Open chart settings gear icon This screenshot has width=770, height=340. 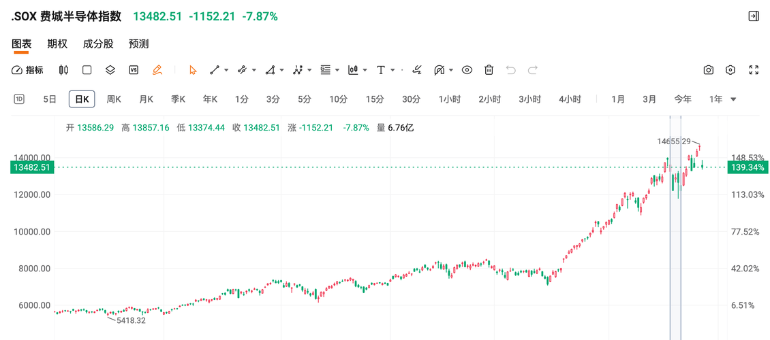[730, 70]
